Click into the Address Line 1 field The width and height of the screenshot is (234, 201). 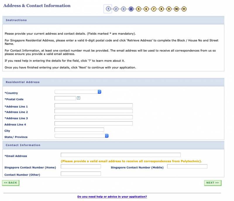(94, 105)
